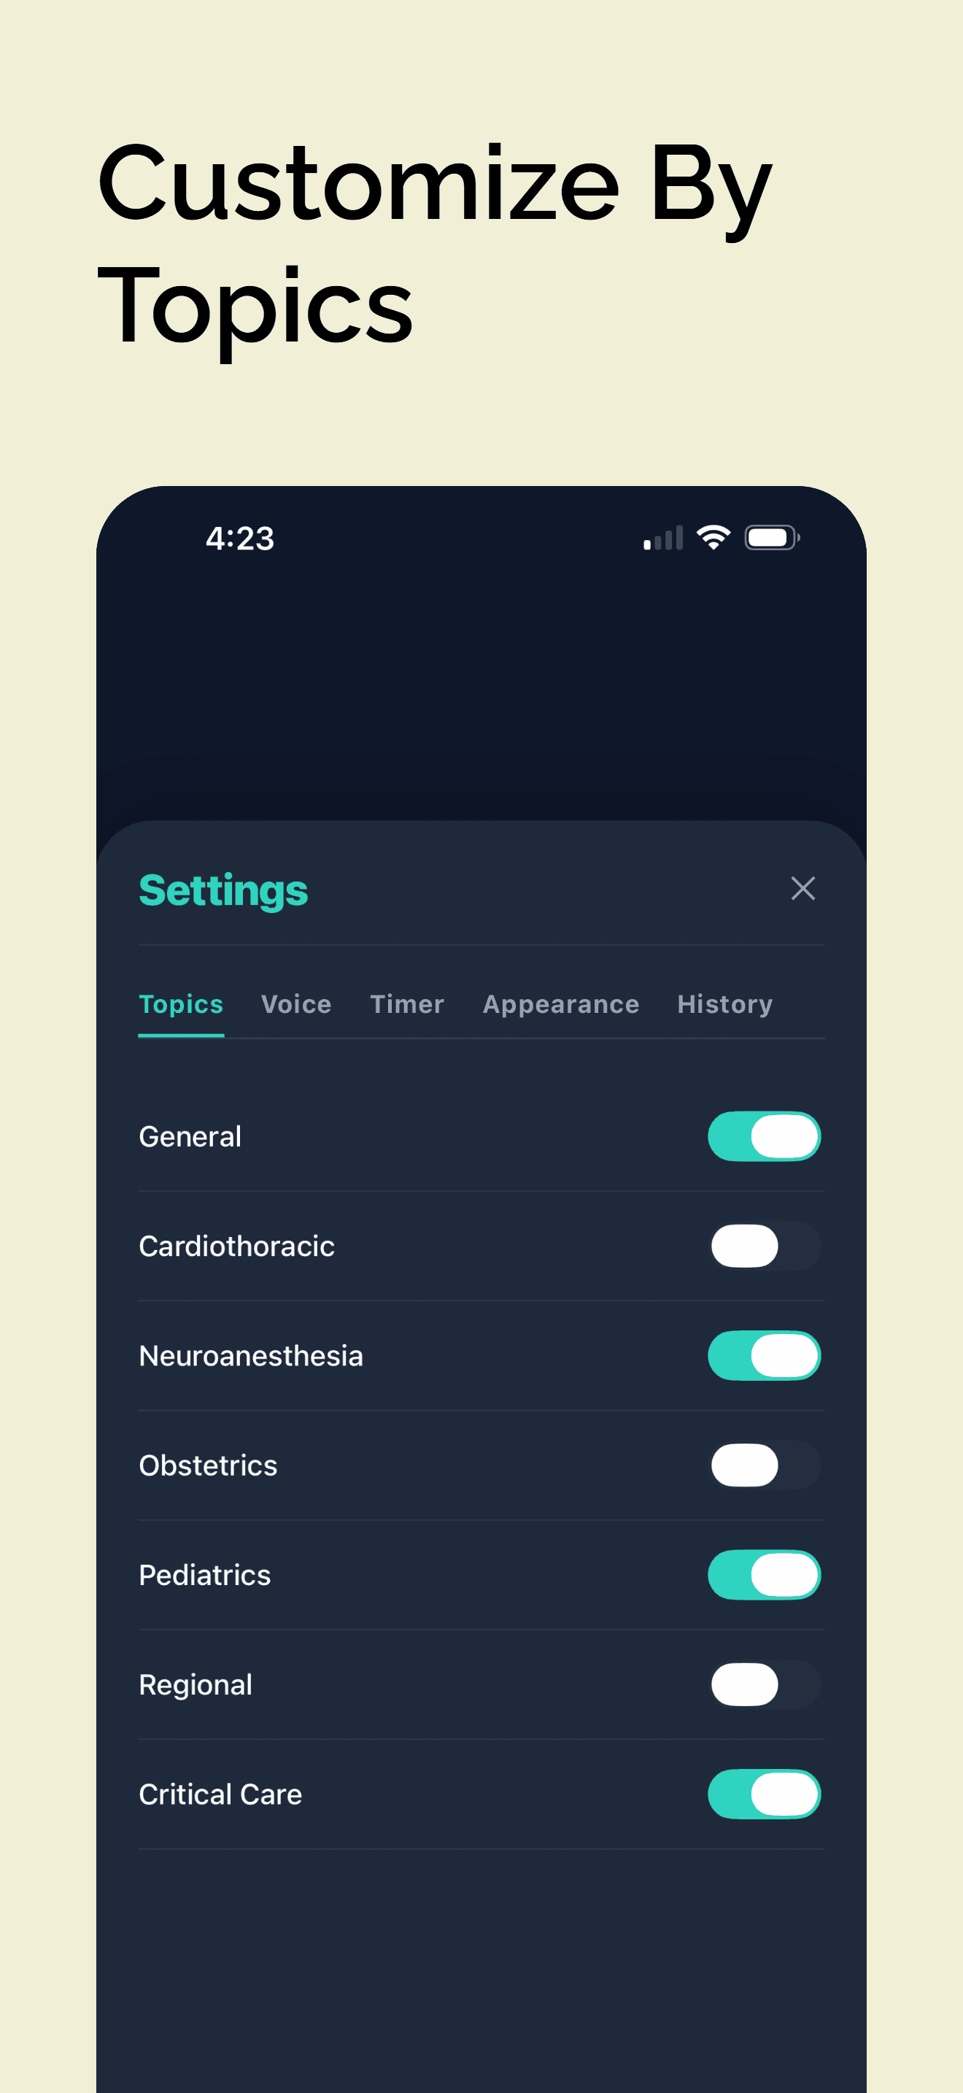The image size is (963, 2093).
Task: Tap the 4:23 clock display
Action: (240, 538)
